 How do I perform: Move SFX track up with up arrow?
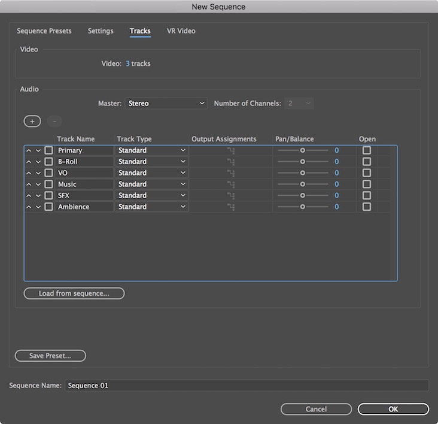click(29, 195)
